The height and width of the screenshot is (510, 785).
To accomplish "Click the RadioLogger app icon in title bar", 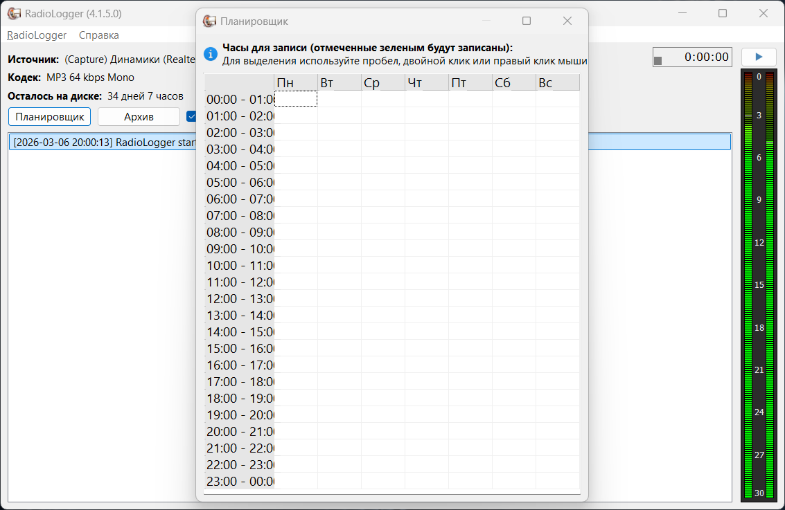I will click(14, 14).
